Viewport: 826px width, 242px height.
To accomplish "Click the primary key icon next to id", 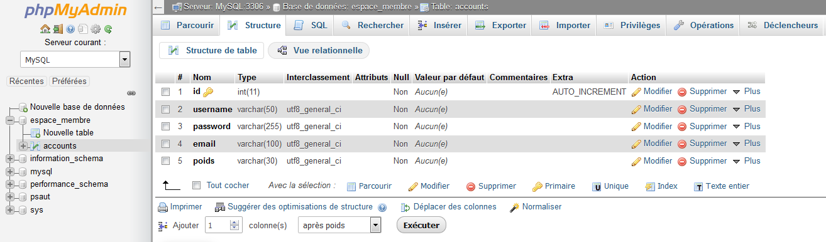I will pyautogui.click(x=208, y=92).
